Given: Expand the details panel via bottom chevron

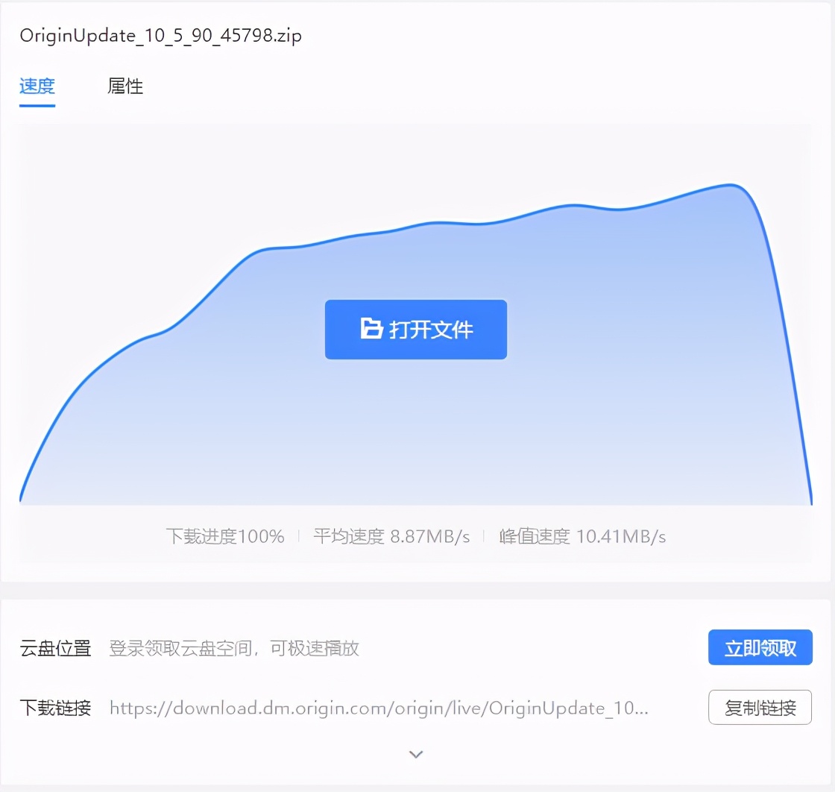Looking at the screenshot, I should (x=416, y=754).
